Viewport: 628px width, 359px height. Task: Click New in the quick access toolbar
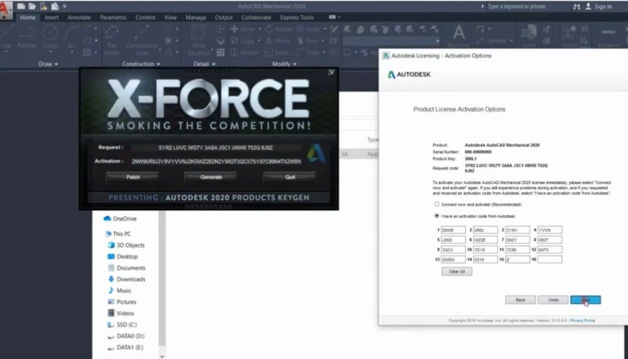21,7
